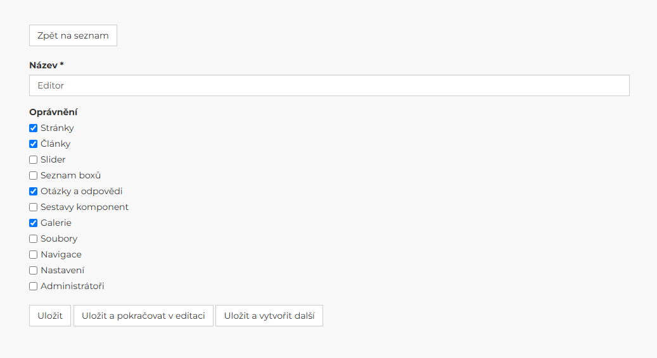Image resolution: width=657 pixels, height=358 pixels.
Task: Enable the Administrátoři permission checkbox
Action: (33, 287)
